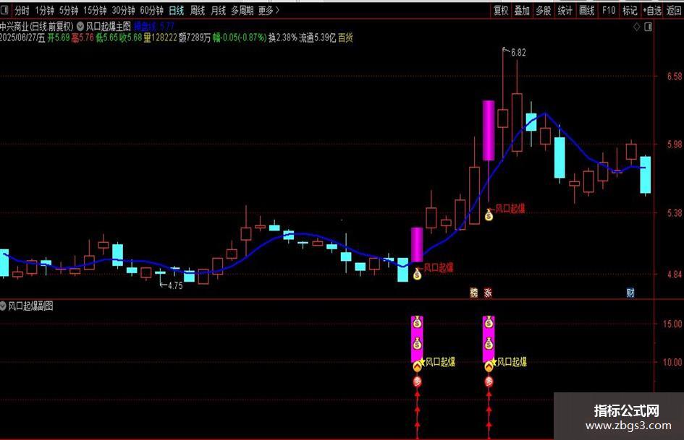Switch to 分时 view
This screenshot has height=440, width=684.
[22, 10]
